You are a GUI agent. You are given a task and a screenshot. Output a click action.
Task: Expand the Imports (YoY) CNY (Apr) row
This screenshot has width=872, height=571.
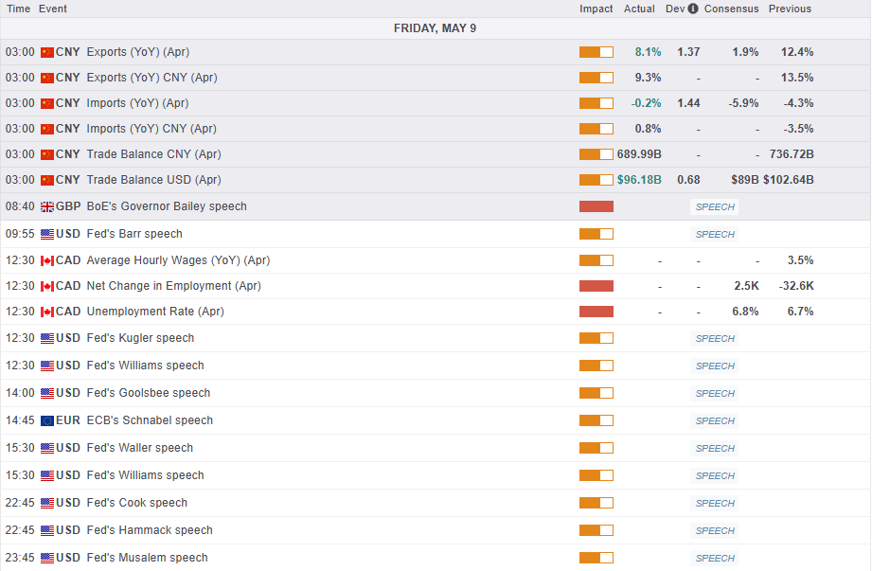pos(151,129)
